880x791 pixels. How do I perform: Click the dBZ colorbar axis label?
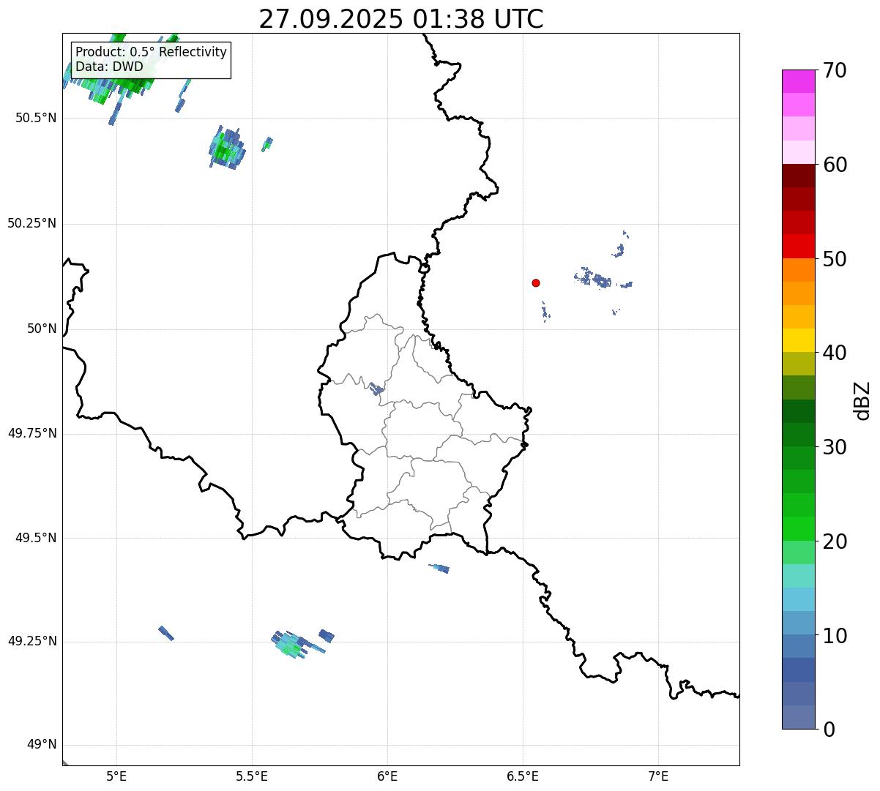(x=862, y=400)
